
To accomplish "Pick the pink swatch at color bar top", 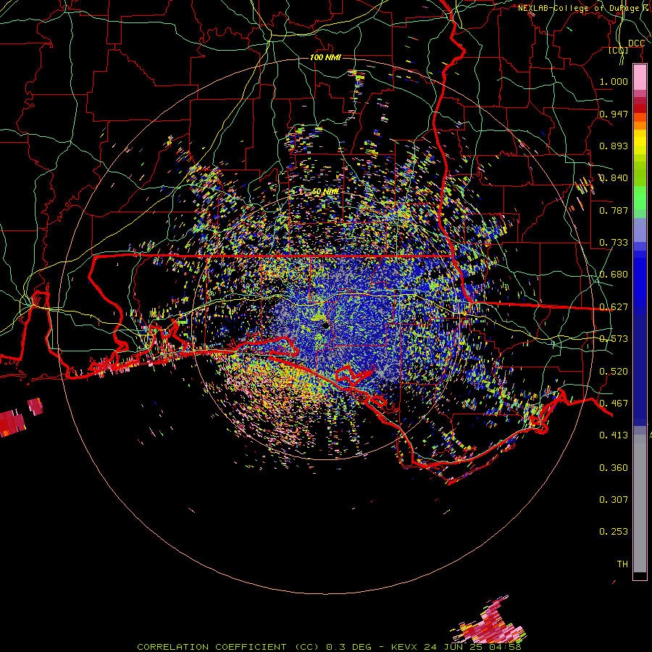I will (x=640, y=78).
